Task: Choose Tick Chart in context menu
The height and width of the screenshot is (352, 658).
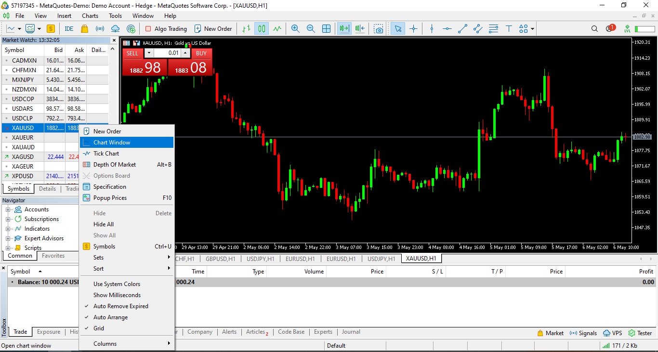Action: [126, 154]
